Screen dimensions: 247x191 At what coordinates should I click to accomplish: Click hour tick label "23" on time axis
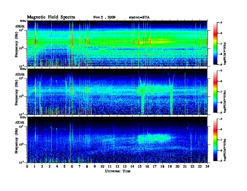click(200, 166)
